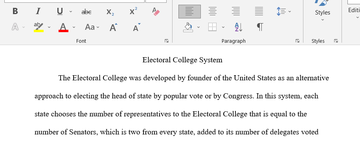Image resolution: width=360 pixels, height=145 pixels.
Task: Toggle Underline formatting
Action: [60, 11]
